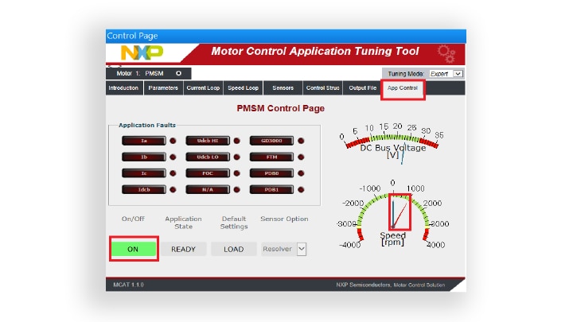573x322 pixels.
Task: Click the gears icon in banner
Action: [446, 54]
